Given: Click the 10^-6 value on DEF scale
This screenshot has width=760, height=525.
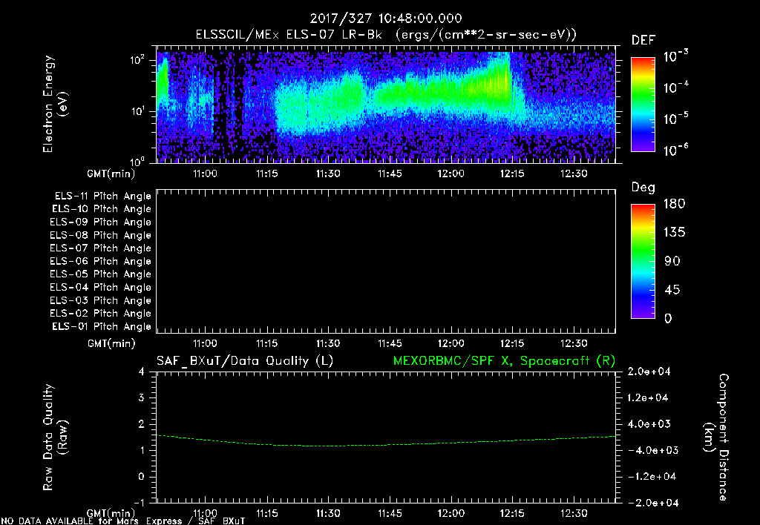Looking at the screenshot, I should (675, 150).
